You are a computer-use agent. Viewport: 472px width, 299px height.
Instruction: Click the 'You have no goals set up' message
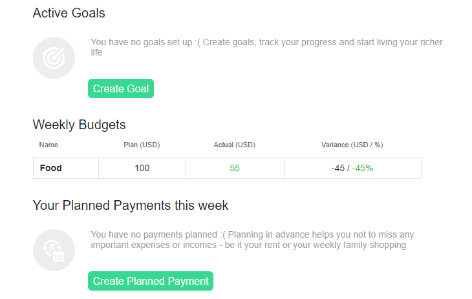[266, 43]
